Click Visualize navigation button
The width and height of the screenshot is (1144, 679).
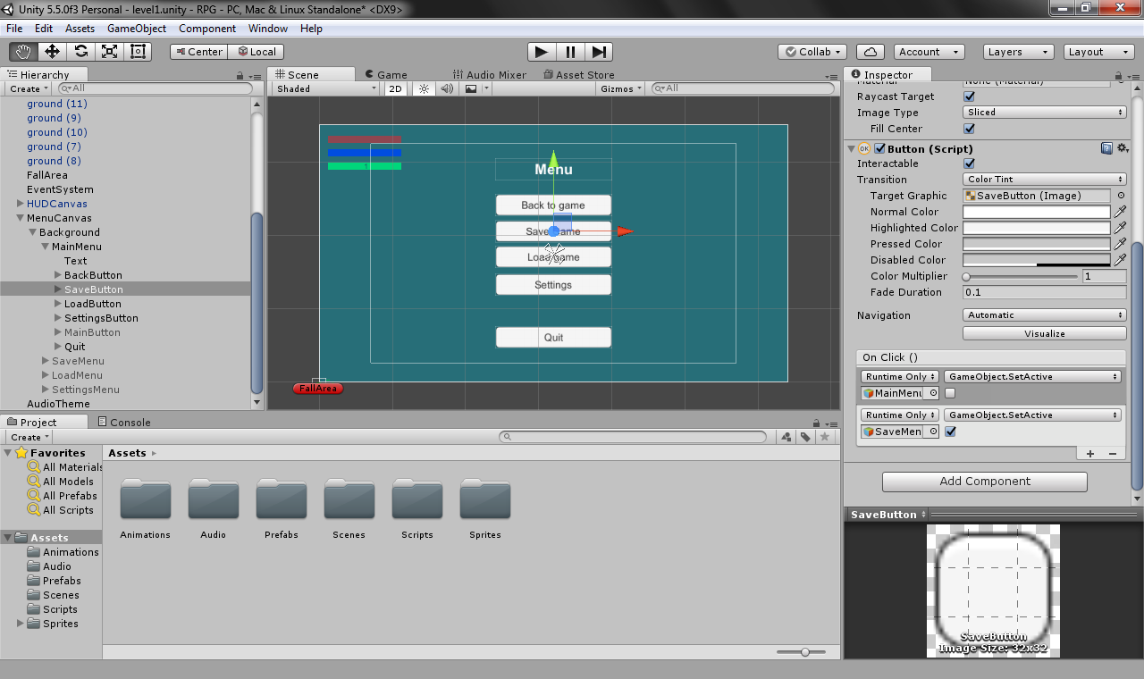(1044, 333)
